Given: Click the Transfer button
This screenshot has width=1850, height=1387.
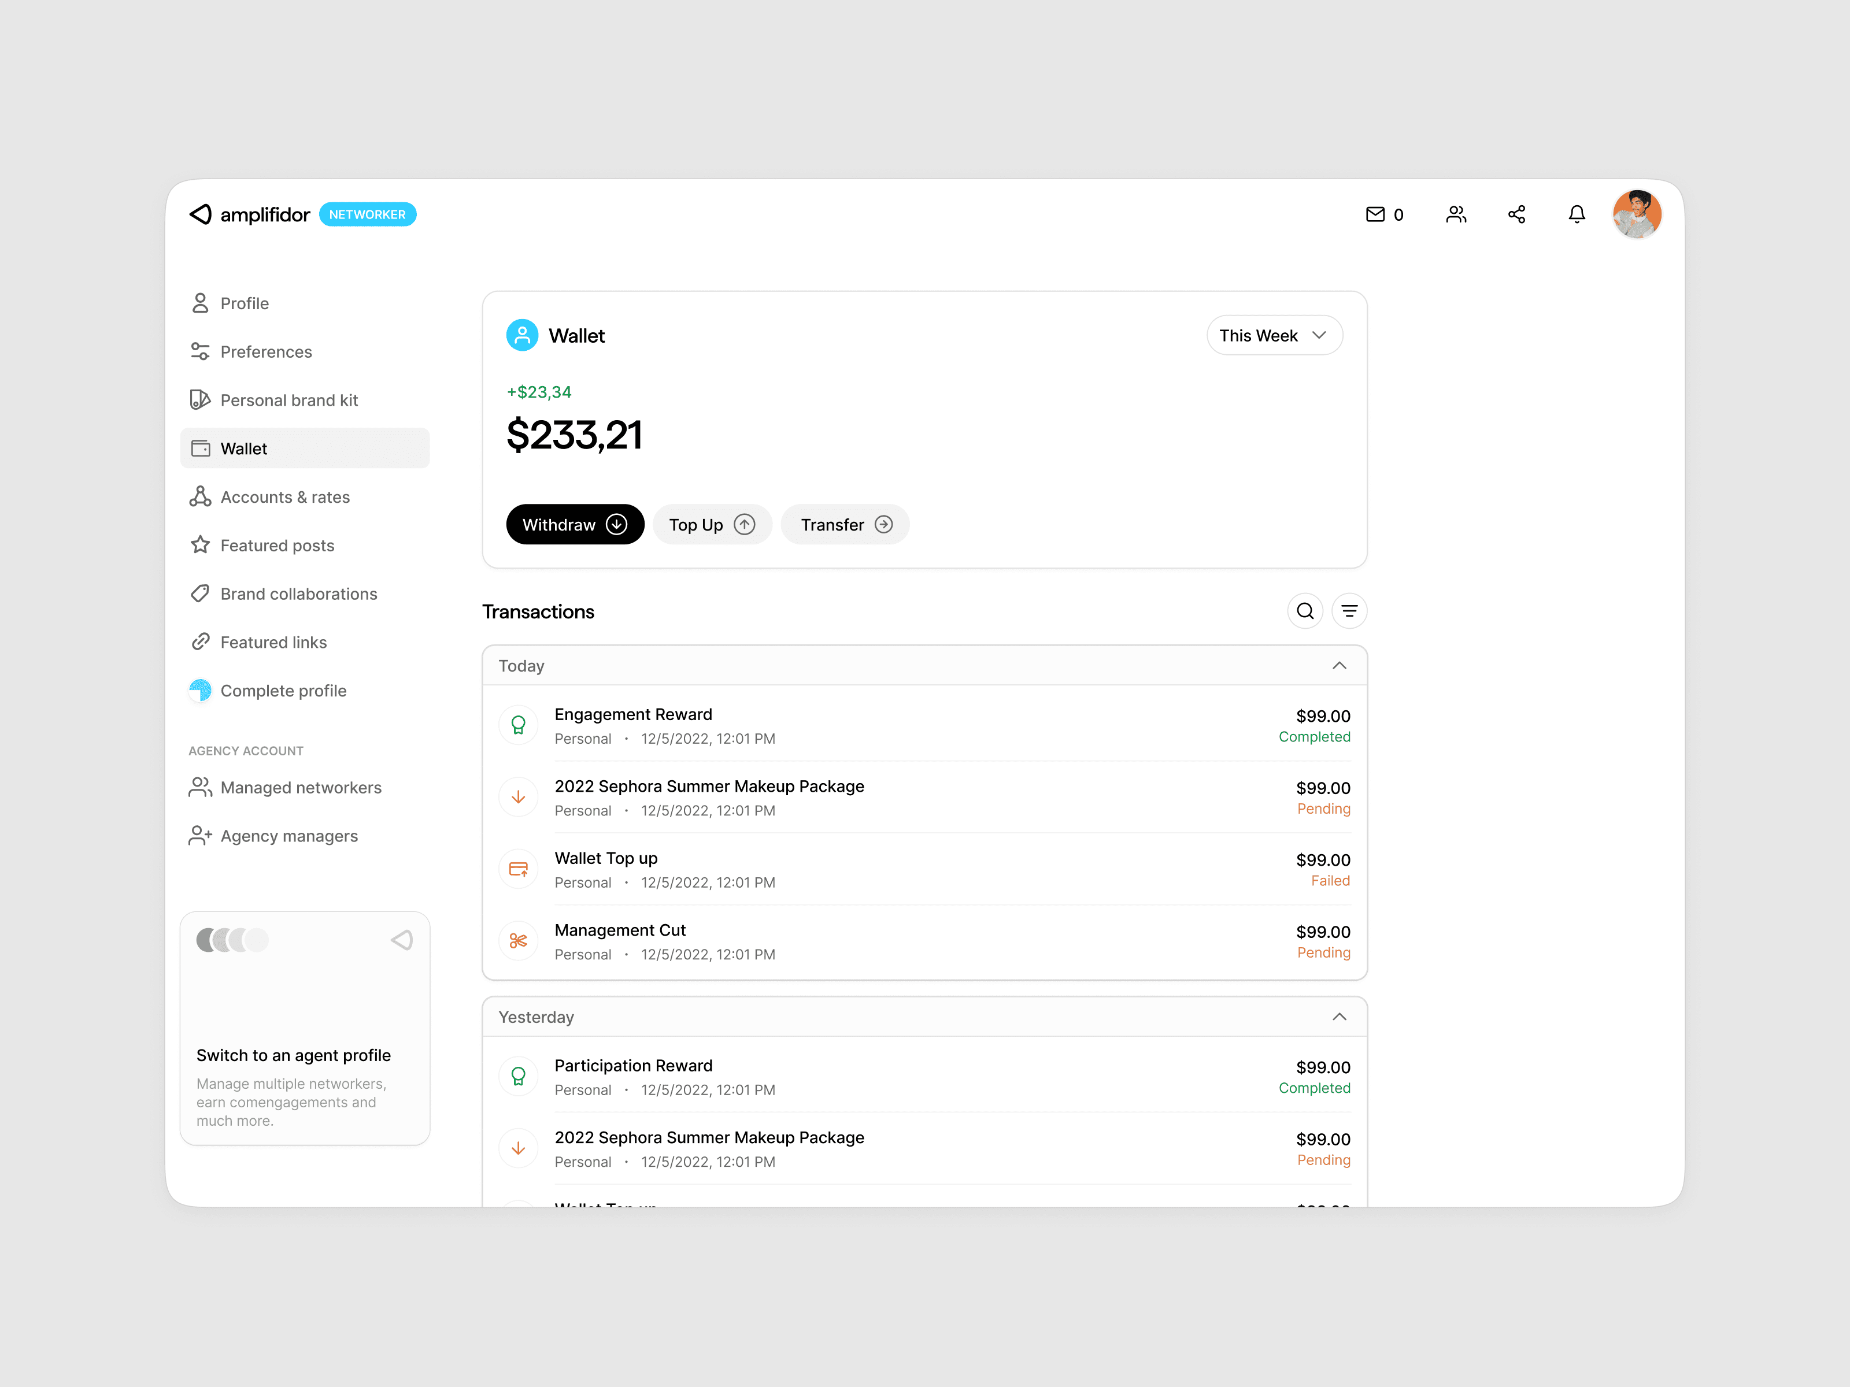Looking at the screenshot, I should pyautogui.click(x=845, y=524).
